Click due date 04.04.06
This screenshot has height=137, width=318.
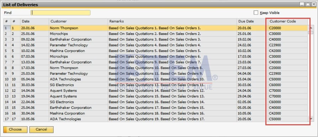point(244,73)
